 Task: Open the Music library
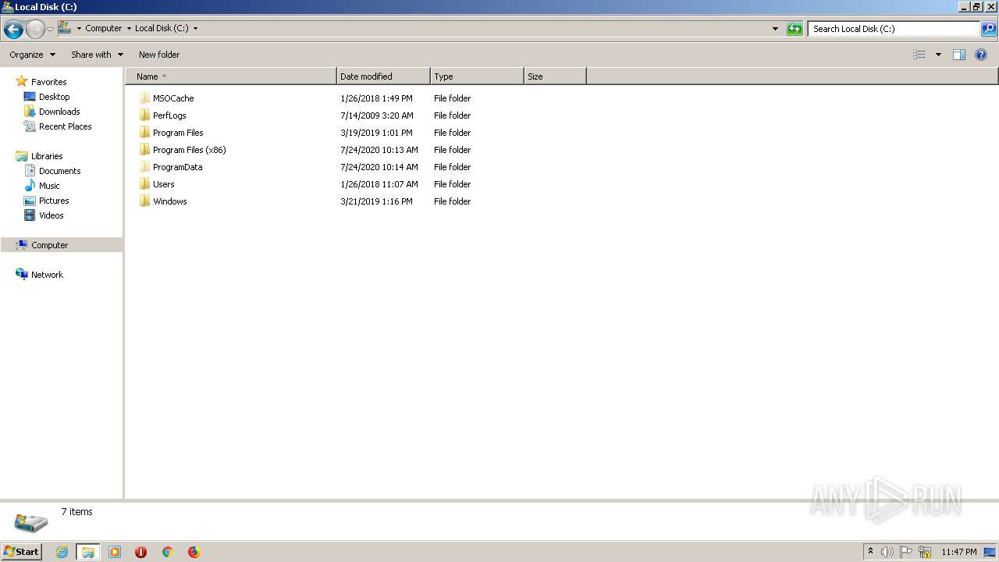pyautogui.click(x=49, y=186)
